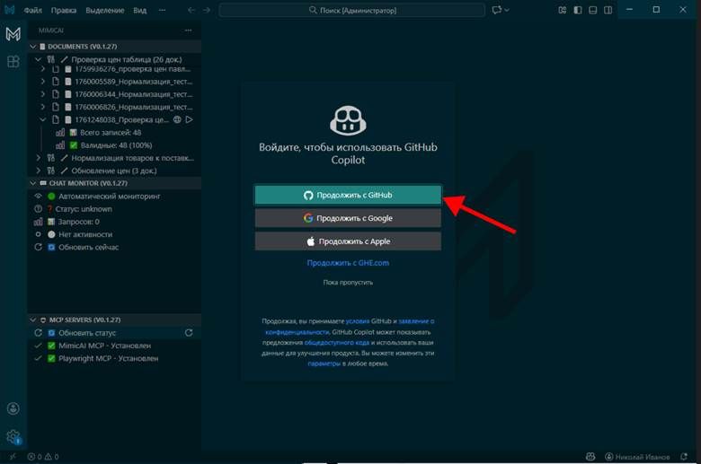Open the параметры link
This screenshot has width=701, height=464.
[x=324, y=363]
